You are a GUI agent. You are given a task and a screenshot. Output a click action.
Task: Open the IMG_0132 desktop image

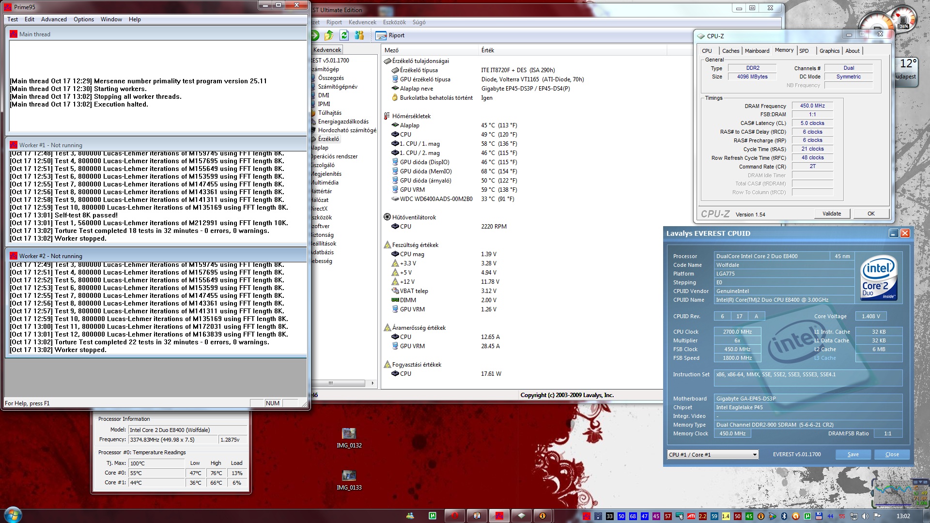tap(349, 438)
